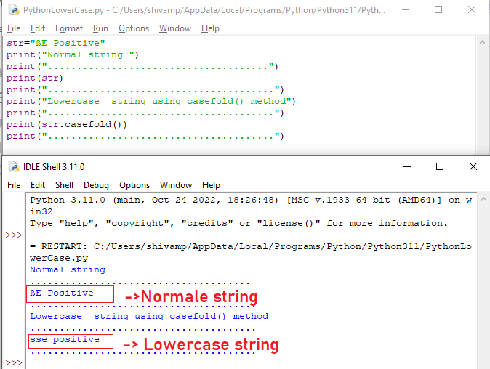The height and width of the screenshot is (369, 490).
Task: Minimize the IDLE Shell window
Action: [407, 166]
